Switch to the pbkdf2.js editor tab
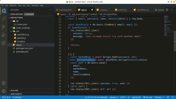This screenshot has width=176, height=99. pyautogui.click(x=122, y=10)
